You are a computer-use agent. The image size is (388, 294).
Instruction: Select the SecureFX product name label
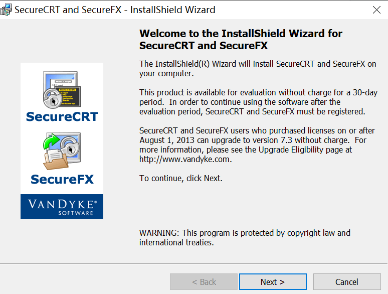click(x=62, y=179)
